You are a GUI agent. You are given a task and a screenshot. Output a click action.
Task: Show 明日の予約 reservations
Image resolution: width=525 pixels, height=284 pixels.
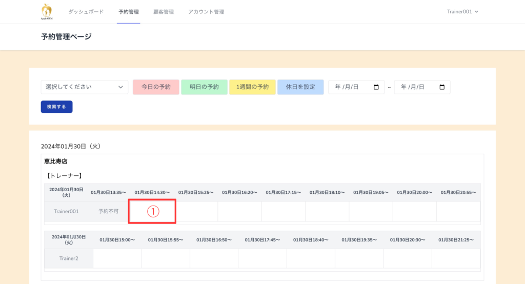pyautogui.click(x=204, y=87)
